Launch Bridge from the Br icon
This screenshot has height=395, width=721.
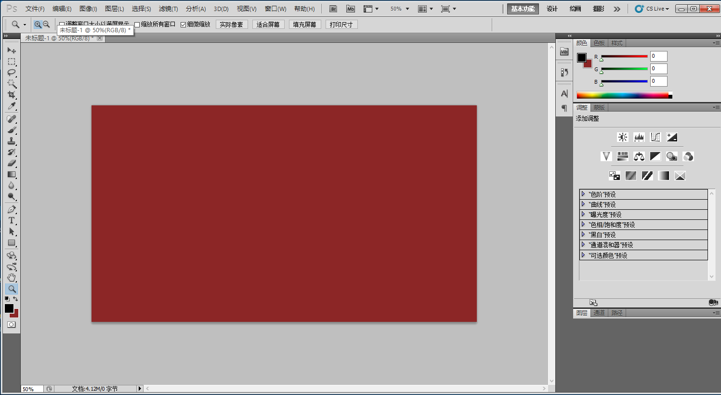coord(333,9)
